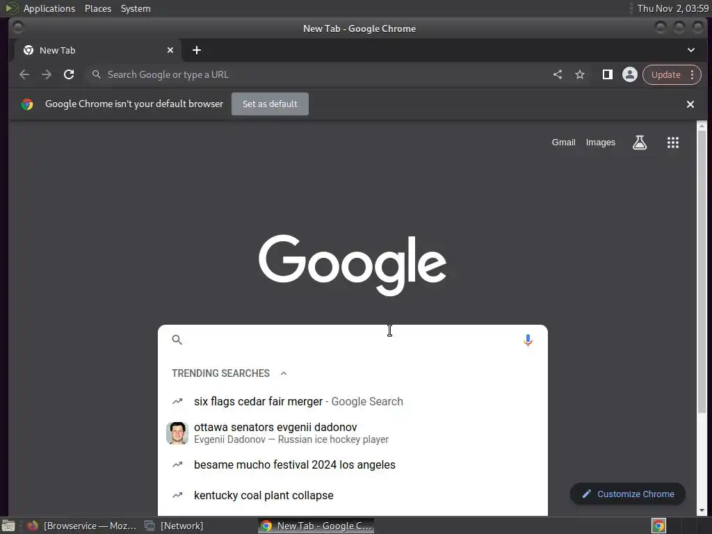Image resolution: width=712 pixels, height=534 pixels.
Task: Click the window menu button on the title bar
Action: 18,28
